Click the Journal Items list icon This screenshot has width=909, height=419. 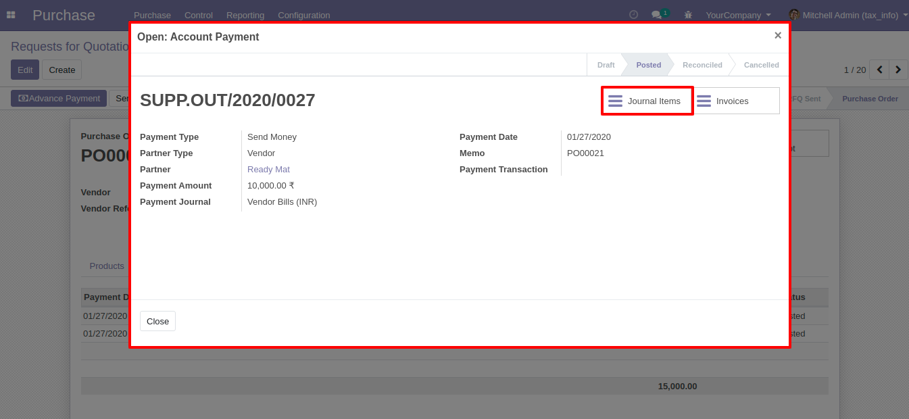point(615,101)
